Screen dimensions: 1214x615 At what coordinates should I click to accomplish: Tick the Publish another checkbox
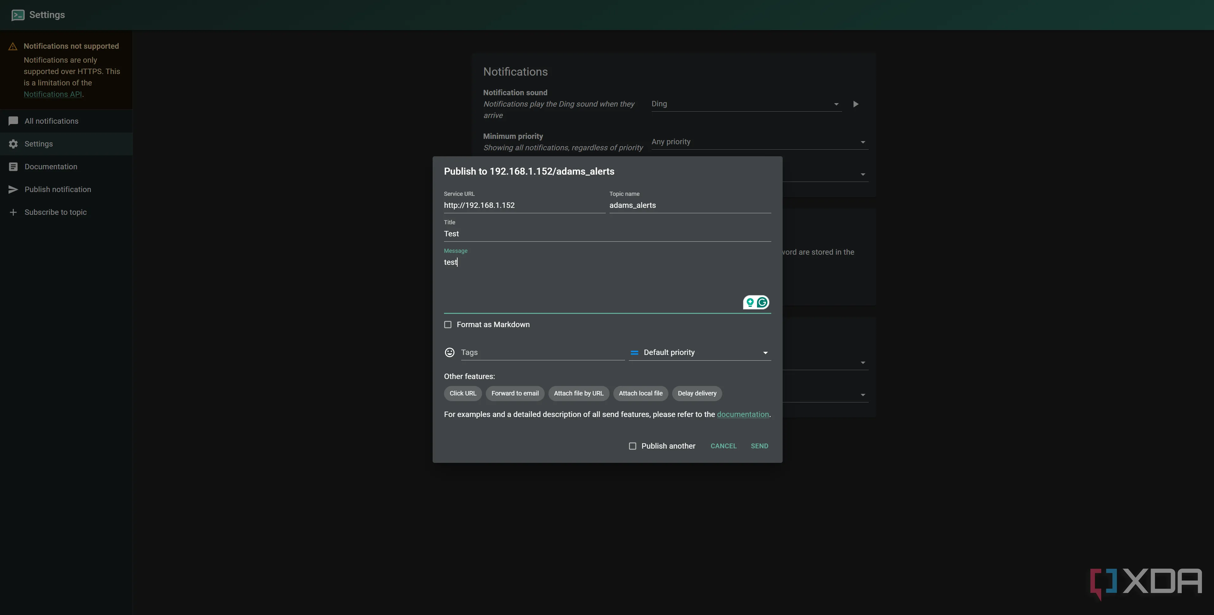(632, 446)
